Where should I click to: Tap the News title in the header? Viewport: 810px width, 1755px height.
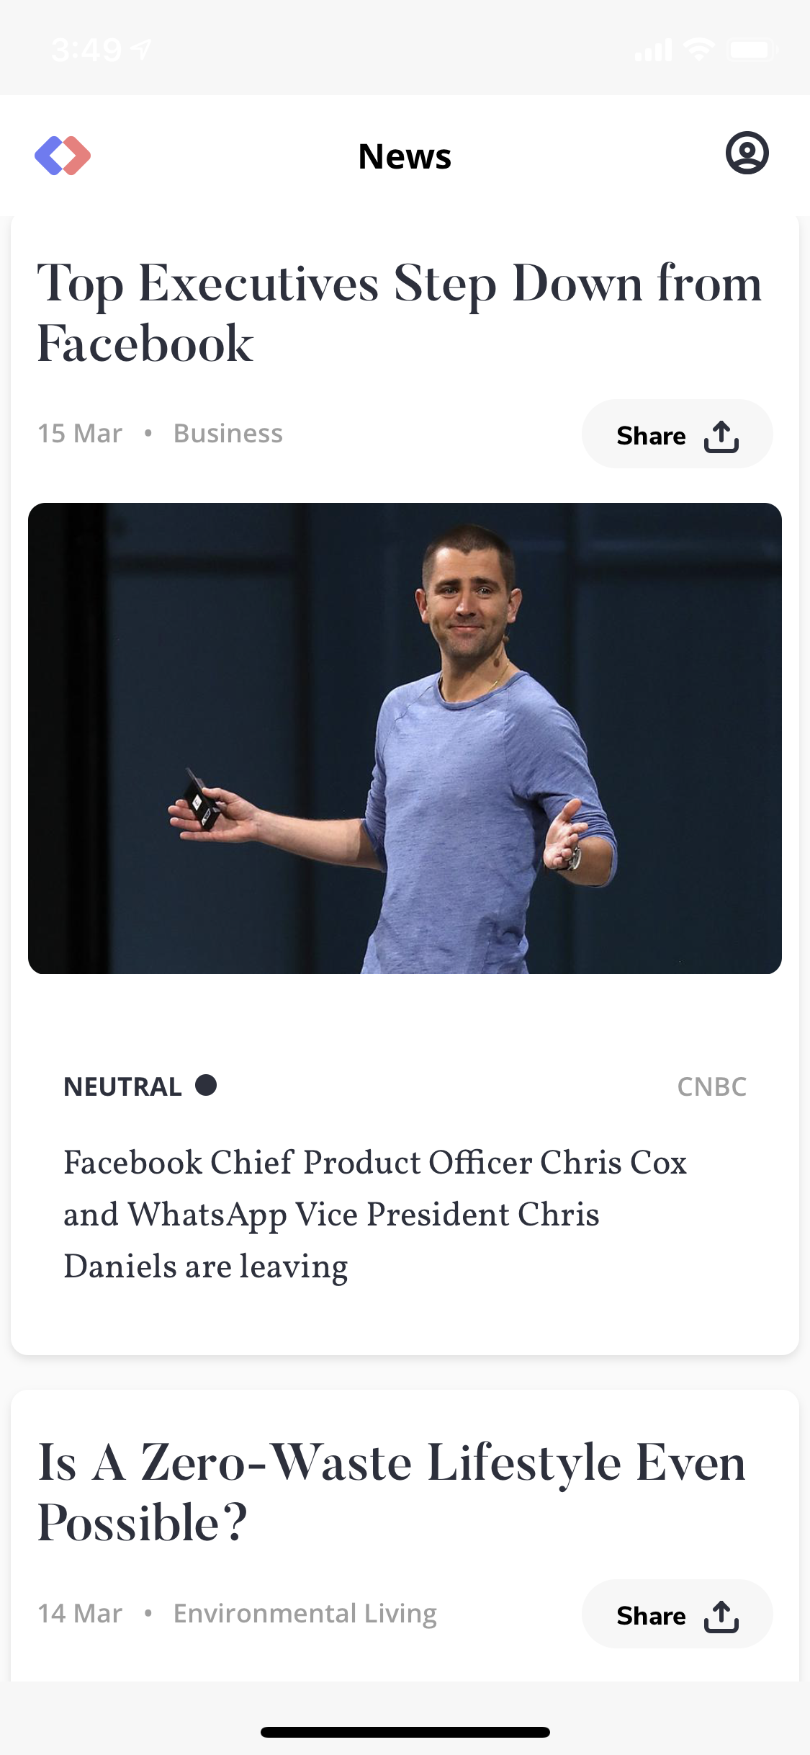(x=405, y=156)
